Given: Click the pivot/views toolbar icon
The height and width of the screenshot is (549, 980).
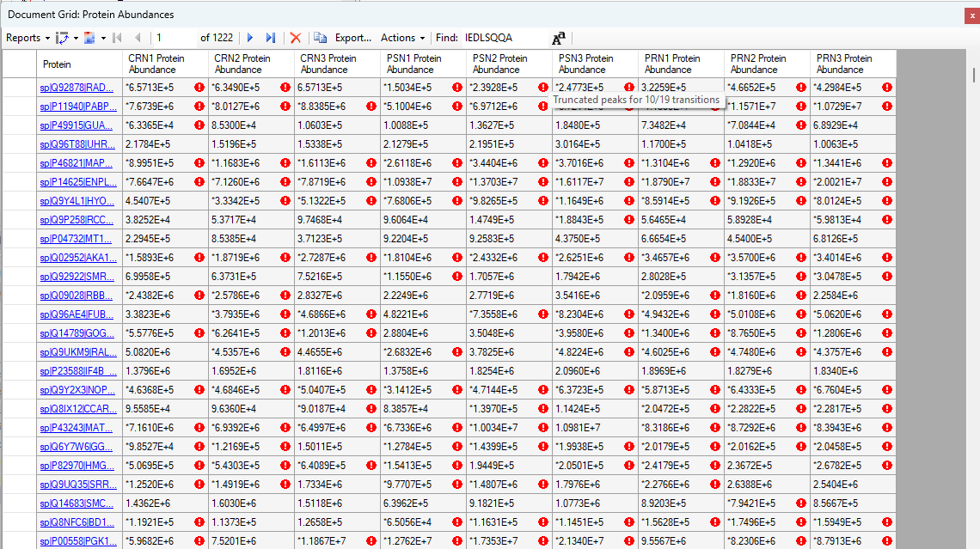Looking at the screenshot, I should coord(62,38).
